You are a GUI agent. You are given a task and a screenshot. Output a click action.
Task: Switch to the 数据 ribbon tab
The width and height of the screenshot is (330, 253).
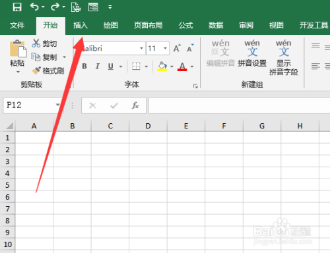(216, 25)
